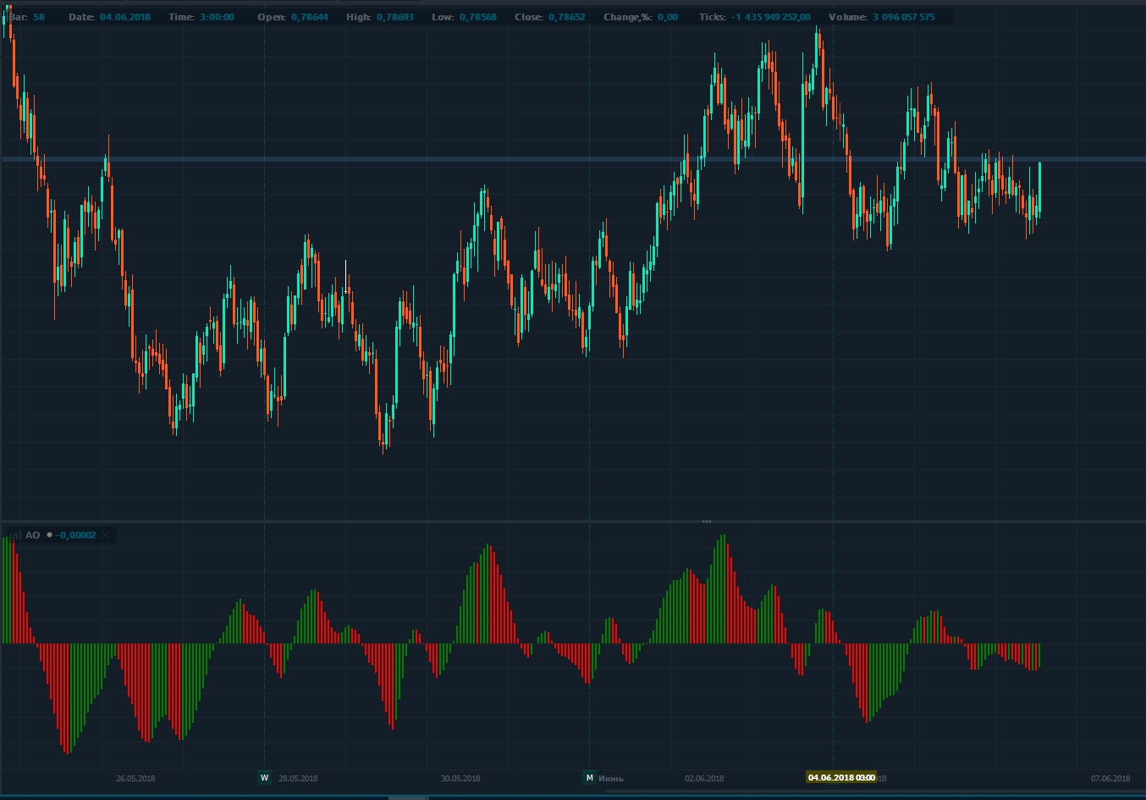
Task: Click the Open price value 0,78644
Action: (310, 17)
